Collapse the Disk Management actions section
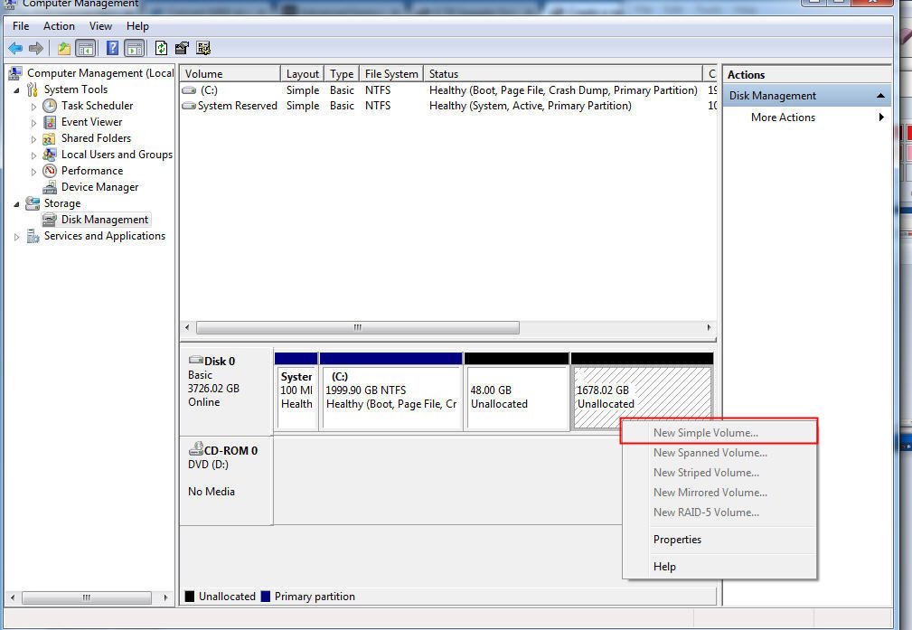This screenshot has width=912, height=630. tap(880, 96)
